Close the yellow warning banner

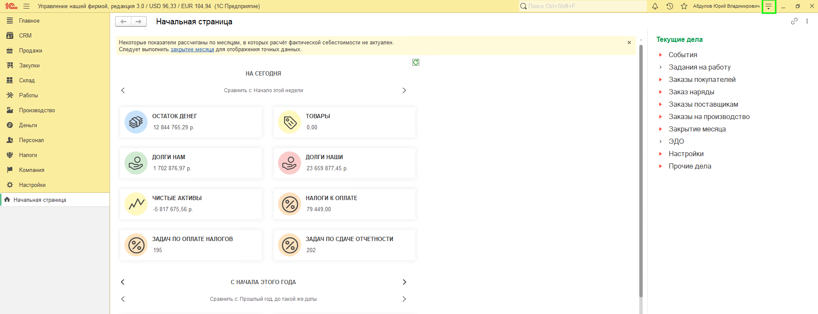tap(629, 43)
